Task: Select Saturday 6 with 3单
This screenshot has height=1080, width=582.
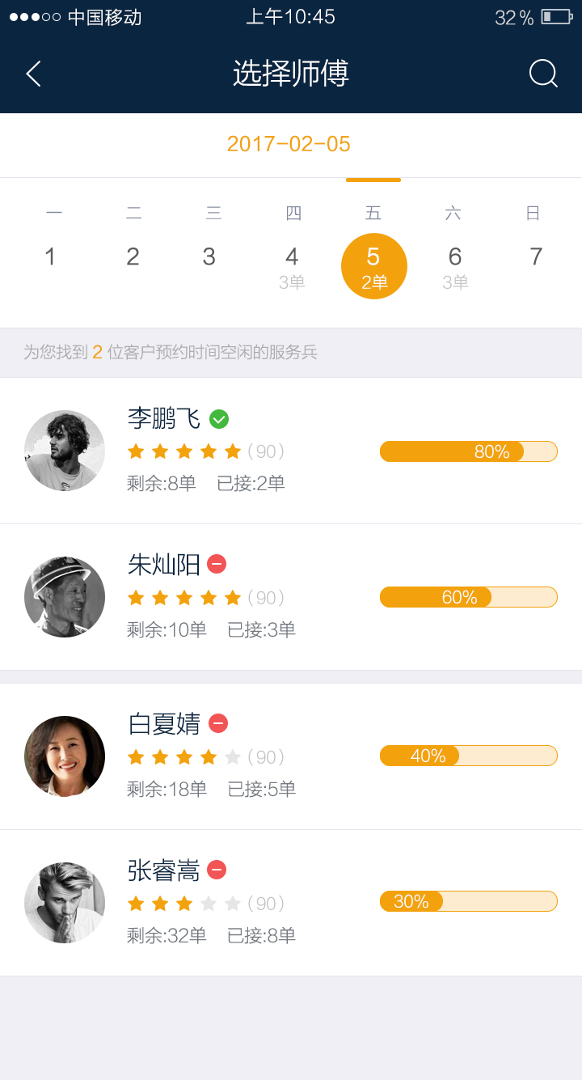Action: [x=455, y=267]
